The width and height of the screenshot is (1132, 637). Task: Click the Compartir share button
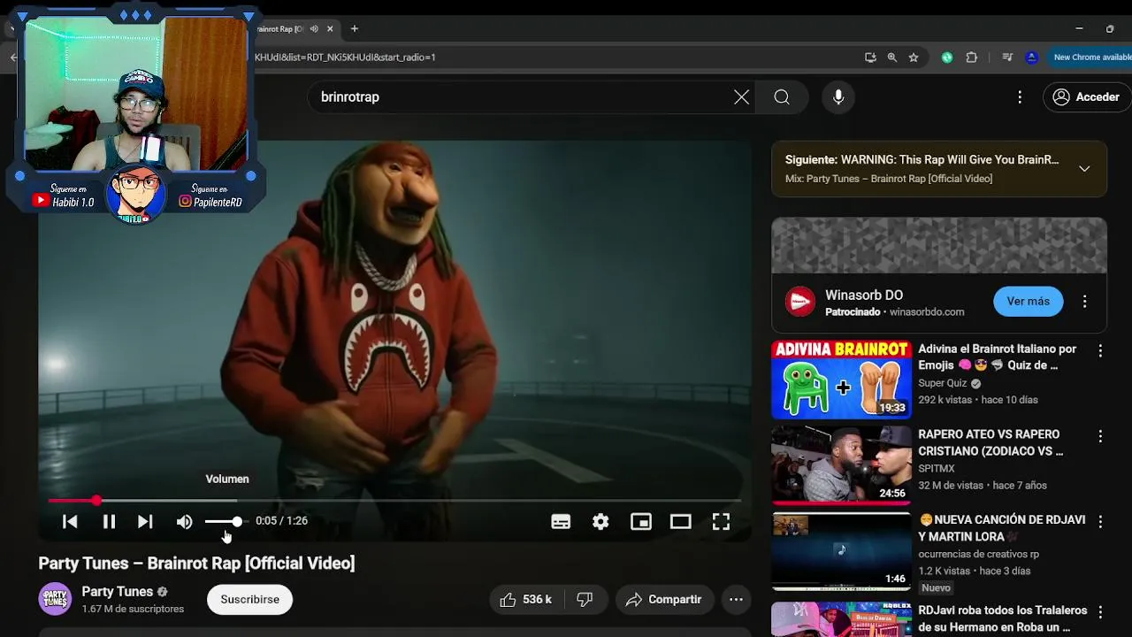664,600
